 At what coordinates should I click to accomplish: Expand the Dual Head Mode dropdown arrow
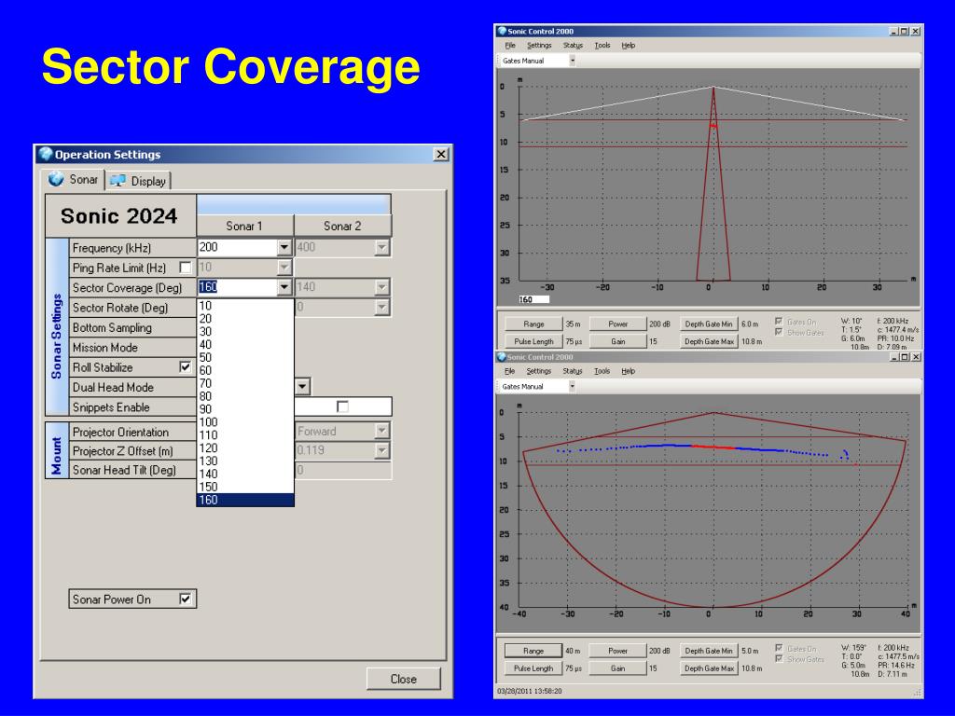[303, 387]
